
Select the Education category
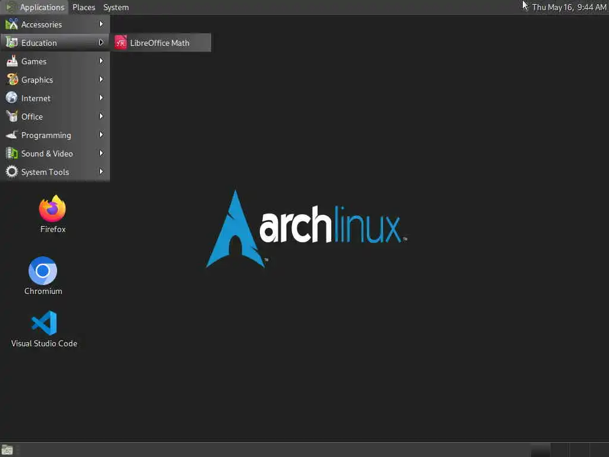point(55,43)
